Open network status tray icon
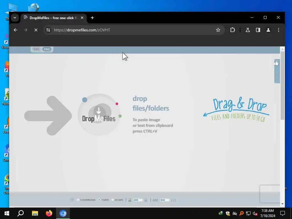 point(248,213)
